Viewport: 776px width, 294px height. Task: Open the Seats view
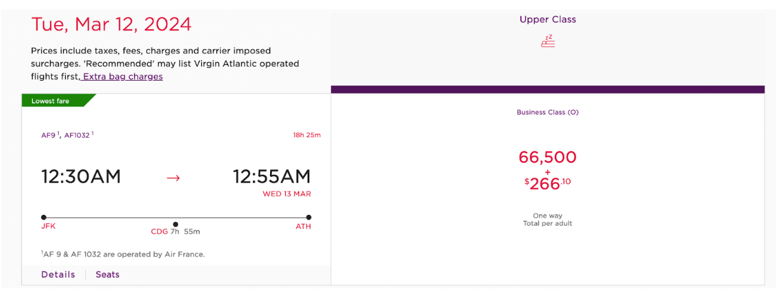pyautogui.click(x=107, y=275)
